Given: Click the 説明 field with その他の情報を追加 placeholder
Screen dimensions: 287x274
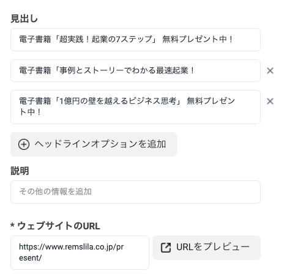Looking at the screenshot, I should pos(135,192).
